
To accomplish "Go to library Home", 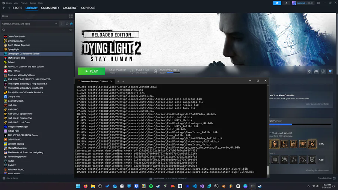I will tap(34, 16).
